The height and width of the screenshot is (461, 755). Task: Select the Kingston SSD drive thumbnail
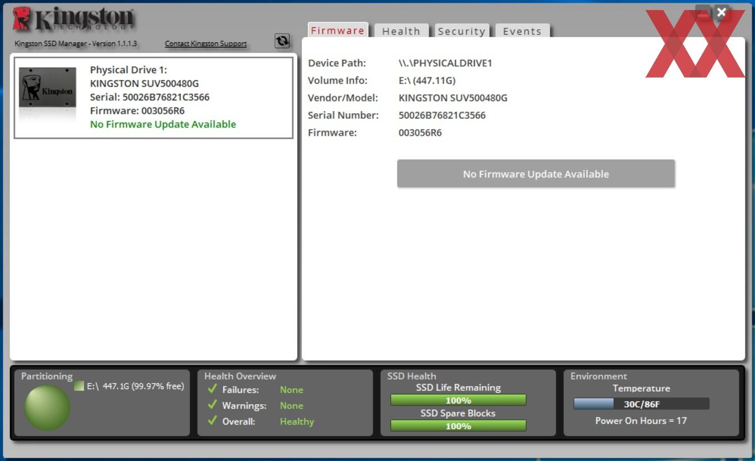coord(48,88)
